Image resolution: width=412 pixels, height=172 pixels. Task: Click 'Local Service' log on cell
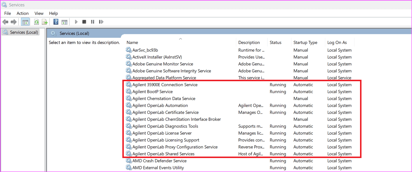click(x=339, y=78)
